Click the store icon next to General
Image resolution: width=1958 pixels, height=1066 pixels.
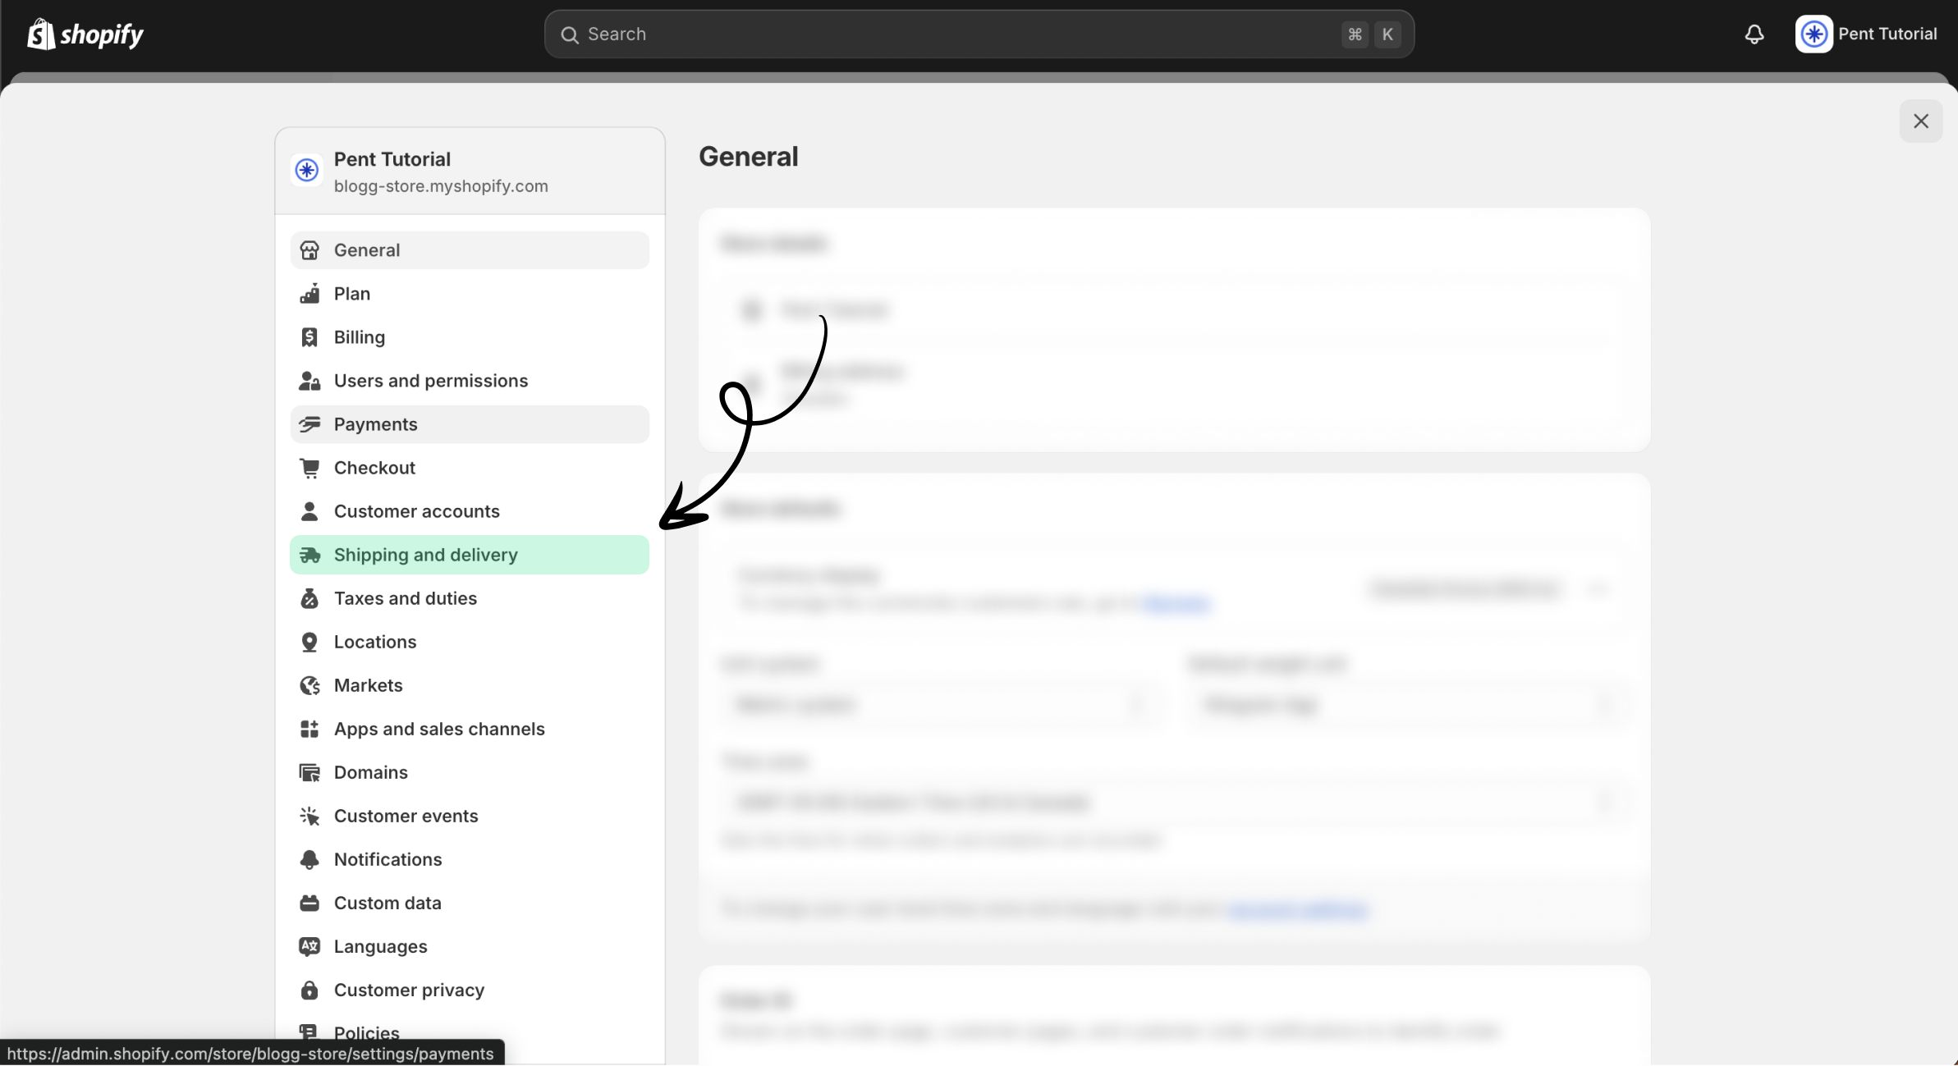coord(310,250)
